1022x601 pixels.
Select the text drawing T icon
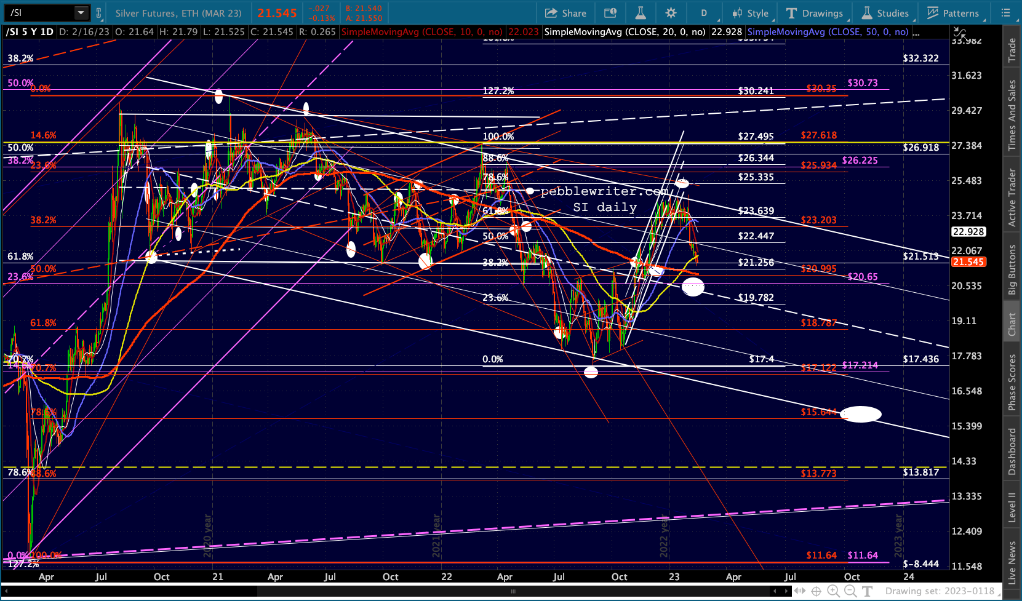pyautogui.click(x=868, y=591)
